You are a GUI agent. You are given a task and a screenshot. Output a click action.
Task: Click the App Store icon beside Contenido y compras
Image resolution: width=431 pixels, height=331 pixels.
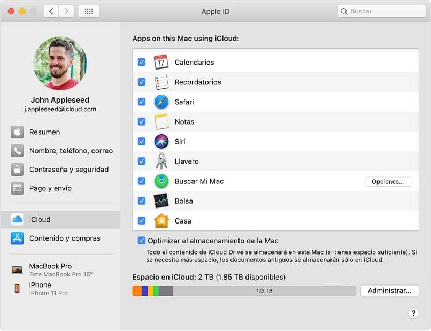[17, 238]
